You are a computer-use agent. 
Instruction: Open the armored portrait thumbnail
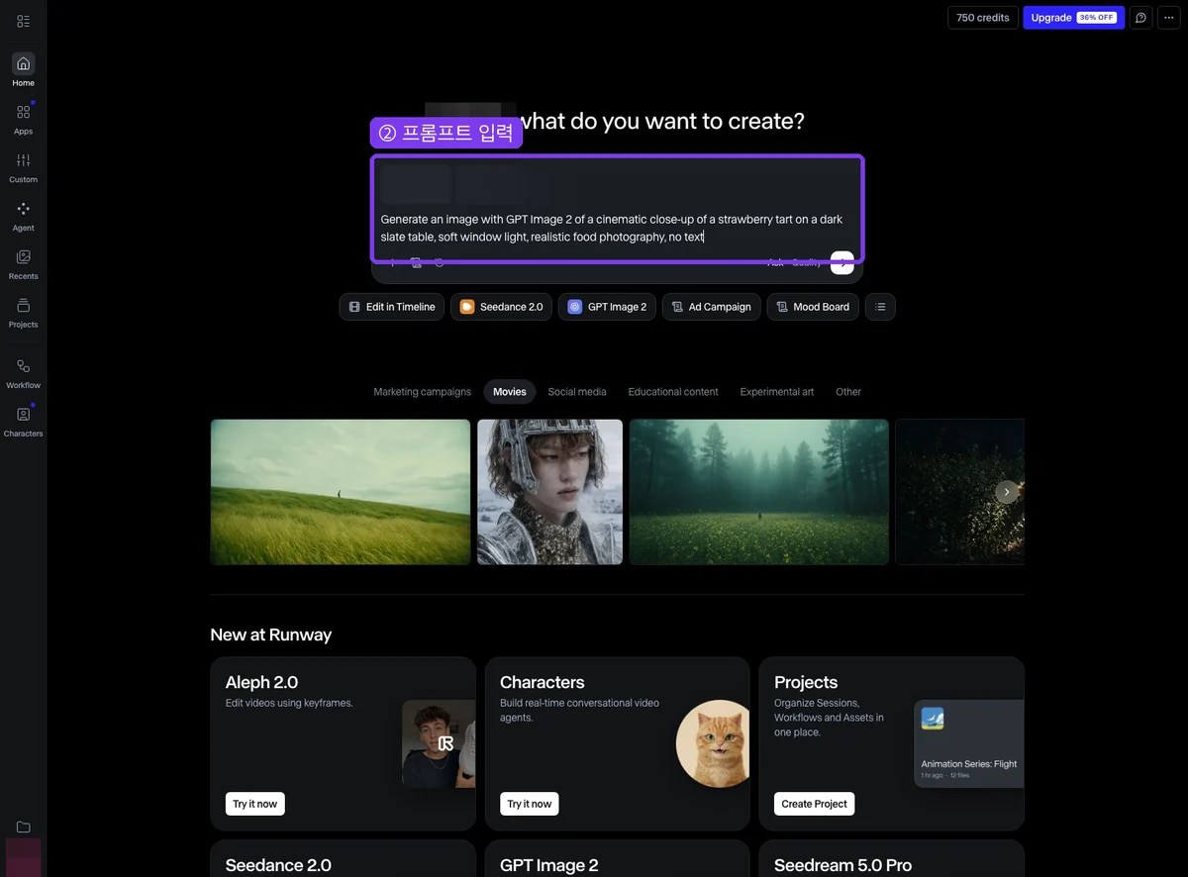click(x=550, y=492)
